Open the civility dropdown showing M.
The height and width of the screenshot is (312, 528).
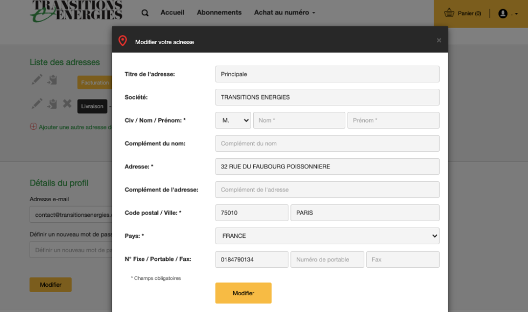(x=233, y=120)
